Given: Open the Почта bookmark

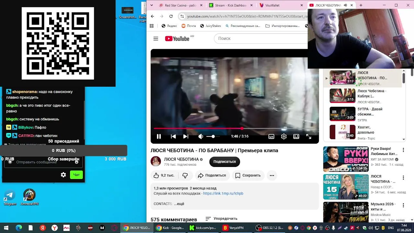Looking at the screenshot, I should (189, 26).
